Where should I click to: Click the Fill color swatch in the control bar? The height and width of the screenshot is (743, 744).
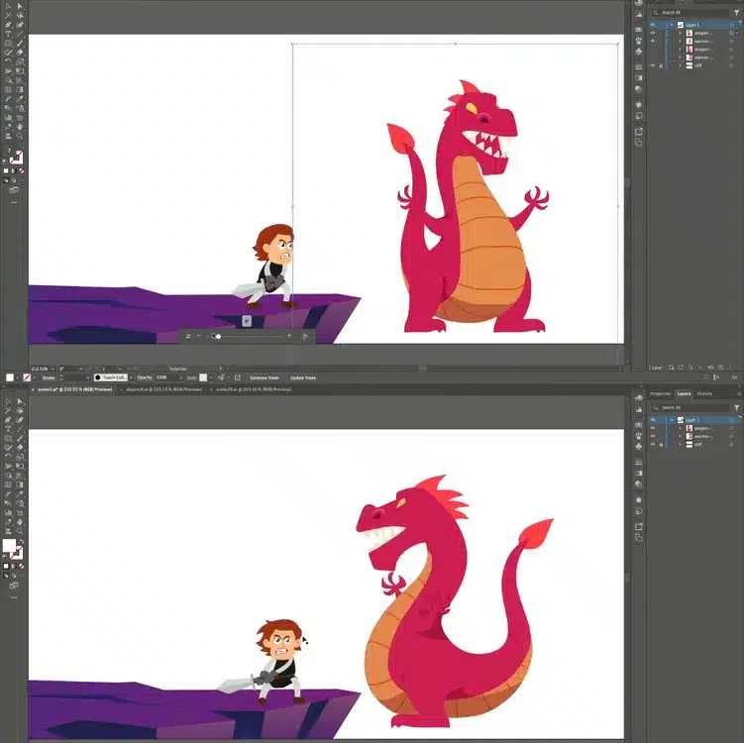click(10, 377)
